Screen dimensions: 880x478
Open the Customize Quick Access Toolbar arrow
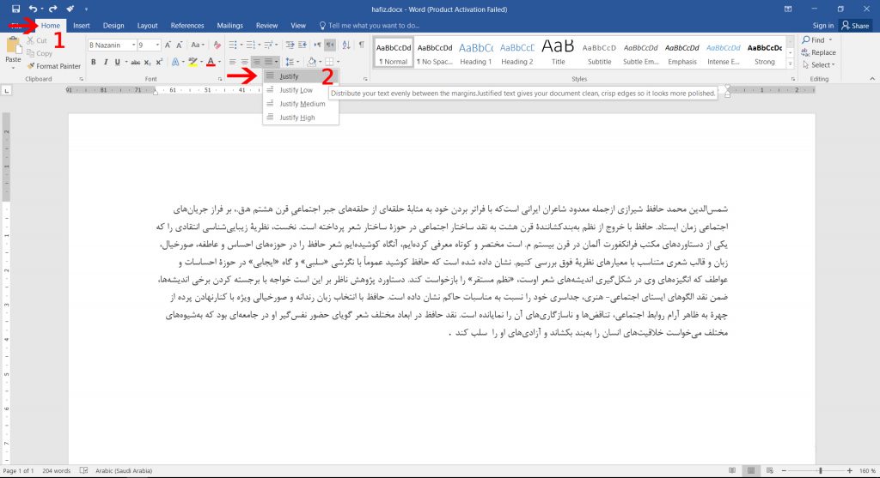[86, 9]
